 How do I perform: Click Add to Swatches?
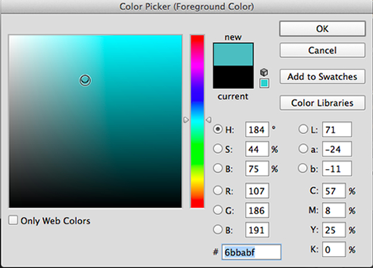coord(322,76)
